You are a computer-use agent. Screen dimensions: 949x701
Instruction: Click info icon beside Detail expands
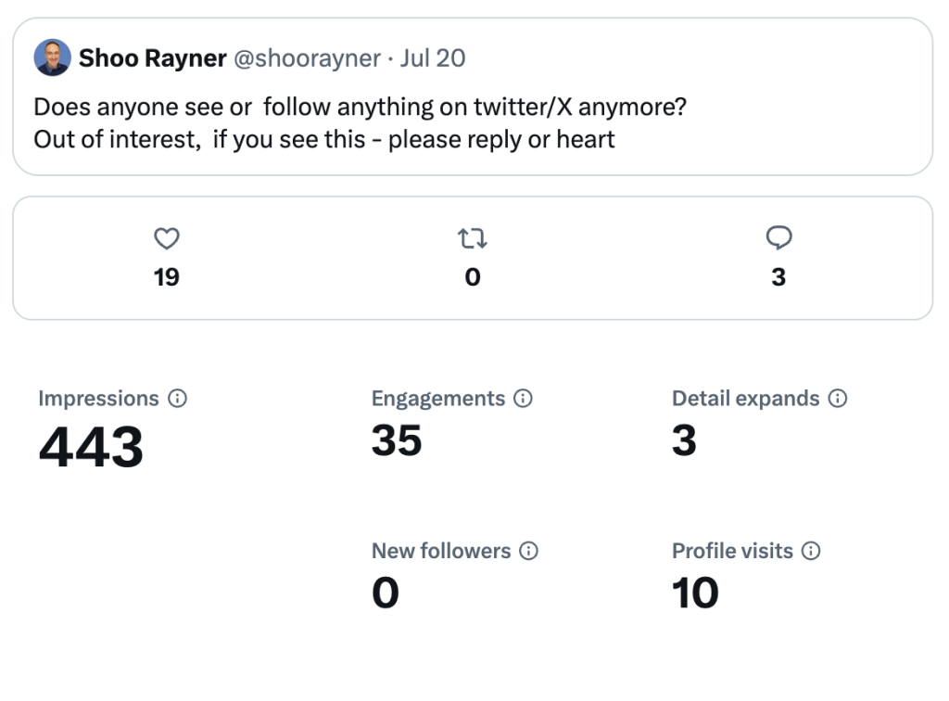pyautogui.click(x=838, y=399)
